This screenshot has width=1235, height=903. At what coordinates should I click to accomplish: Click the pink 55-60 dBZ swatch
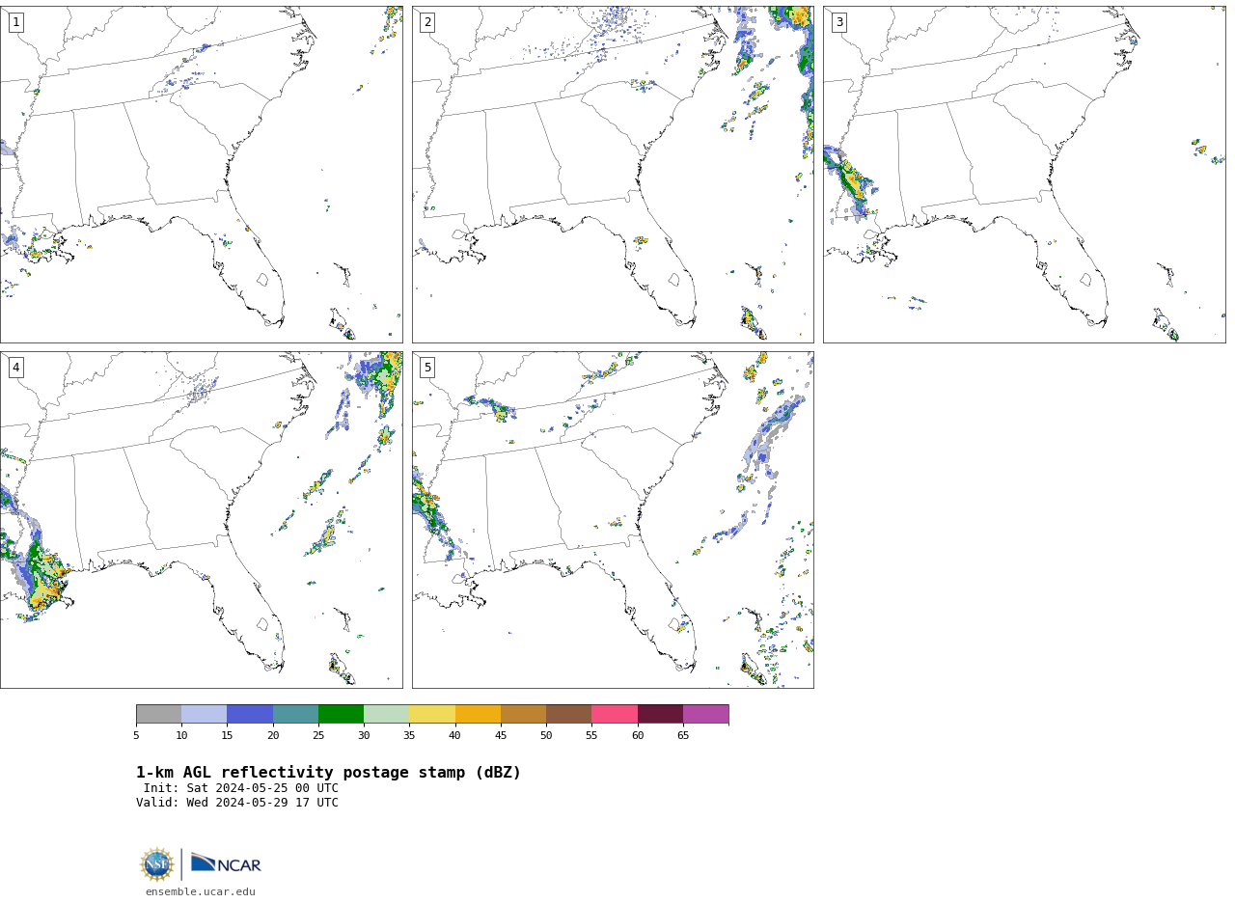[615, 714]
